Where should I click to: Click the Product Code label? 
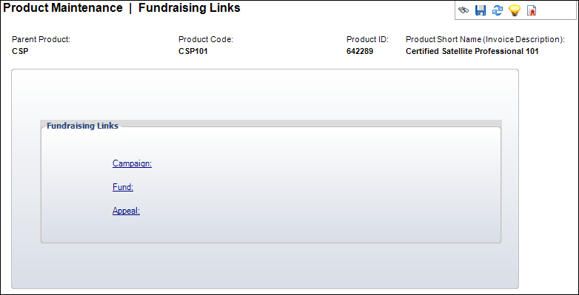(206, 39)
